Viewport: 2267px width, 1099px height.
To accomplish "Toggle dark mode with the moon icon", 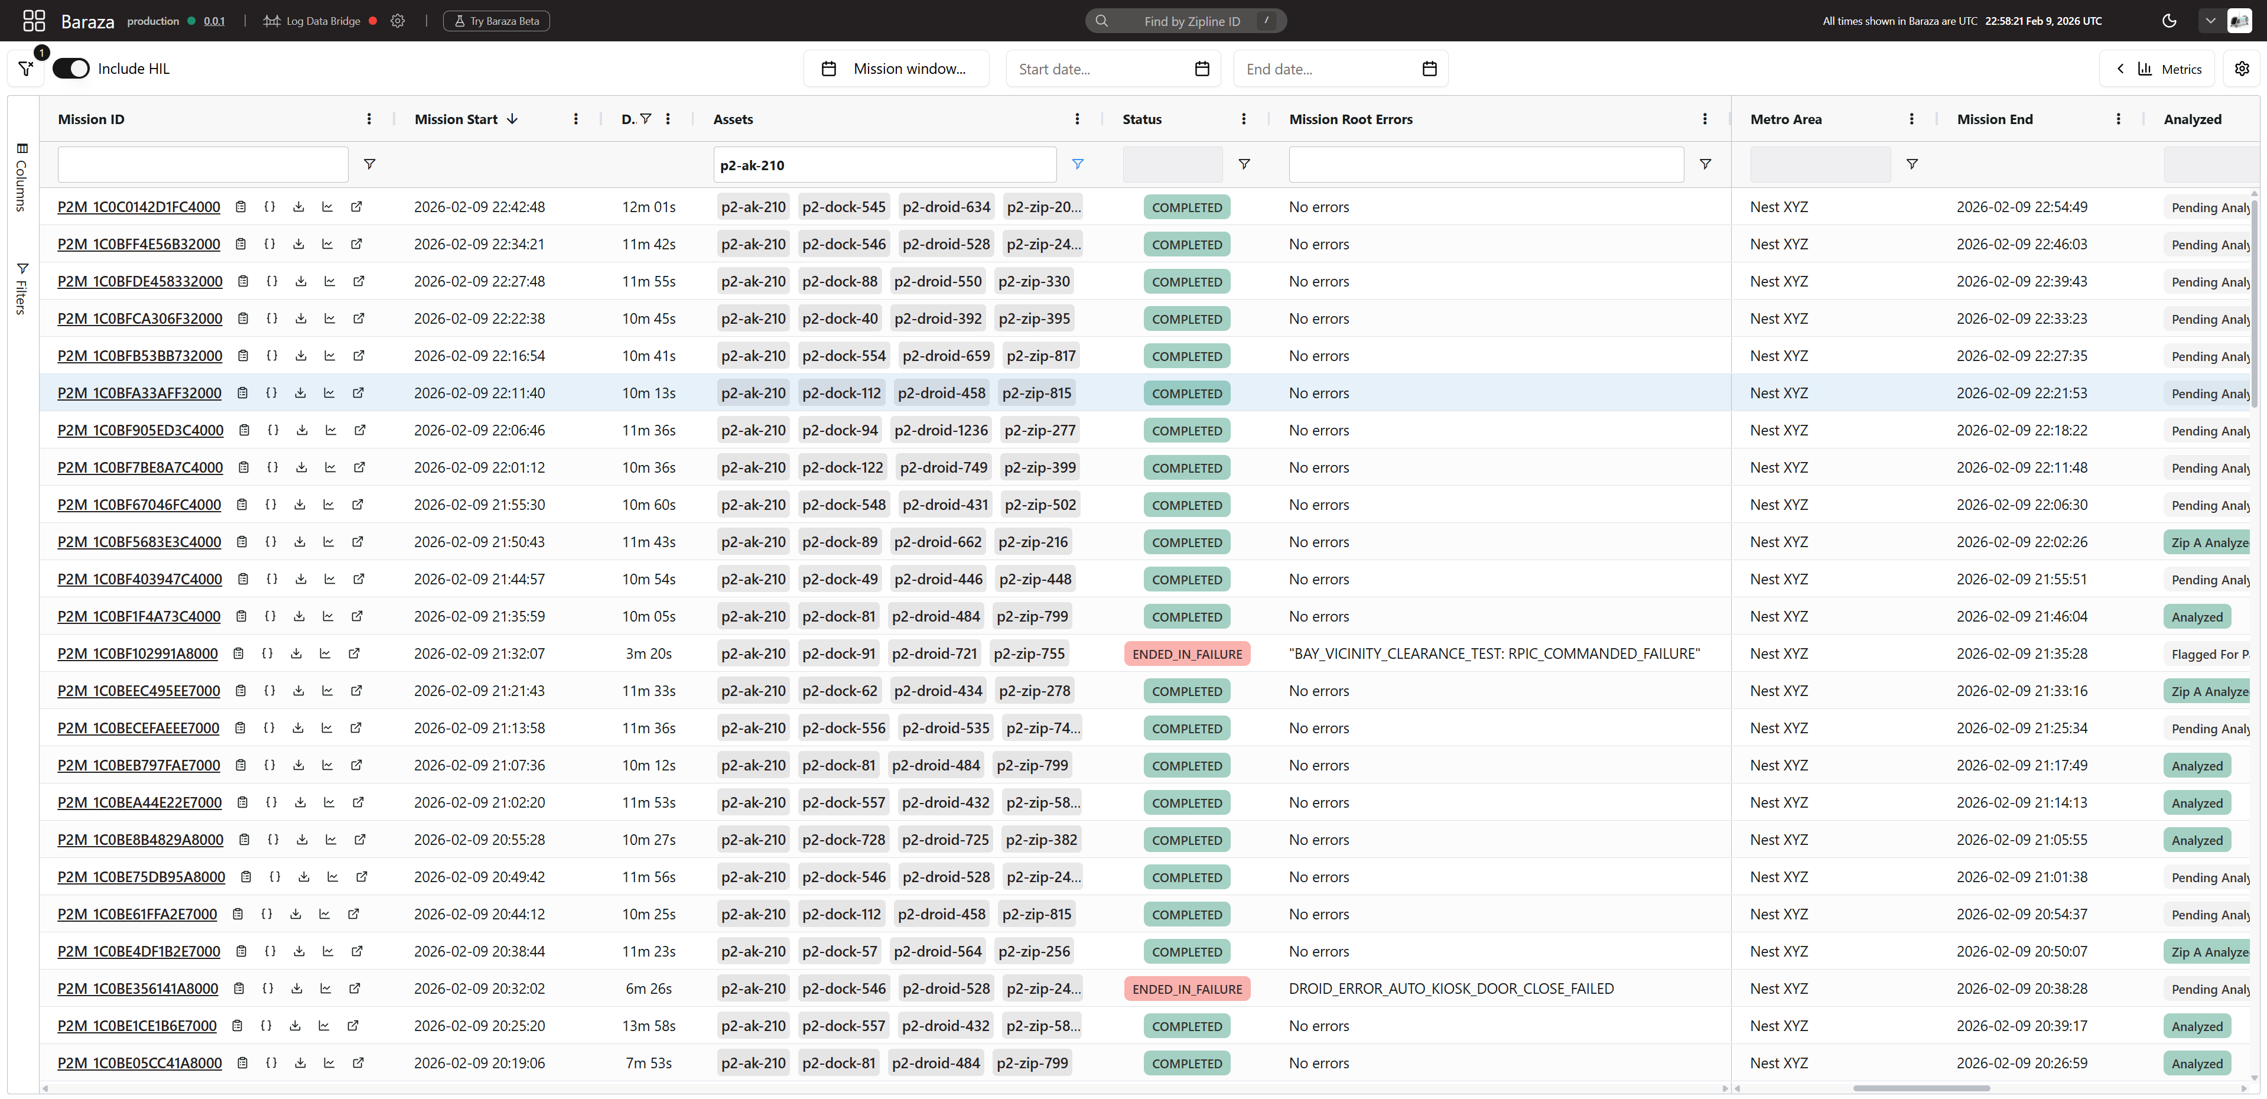I will coord(2170,20).
